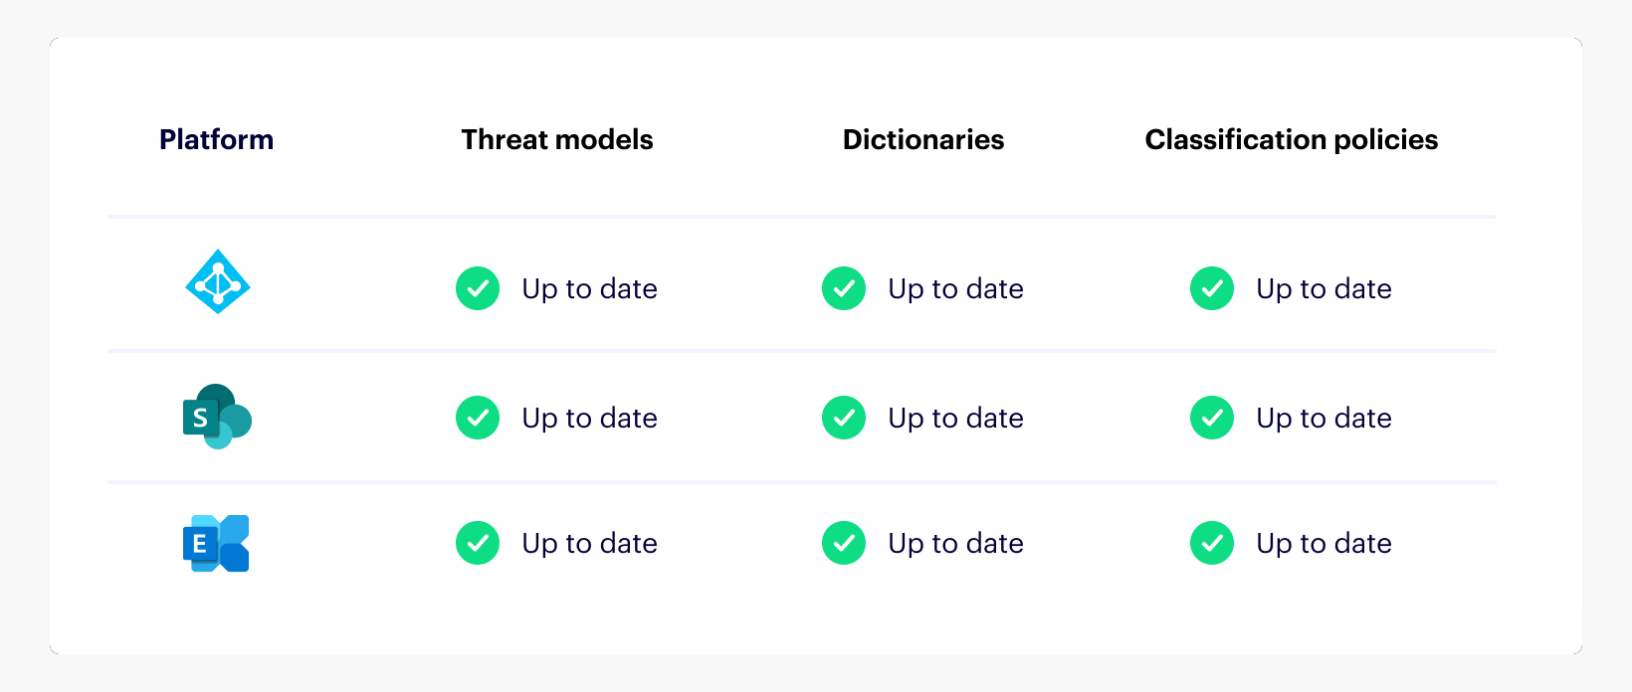Click SharePoint classification policies green checkmark
Viewport: 1632px width, 692px height.
tap(1212, 418)
